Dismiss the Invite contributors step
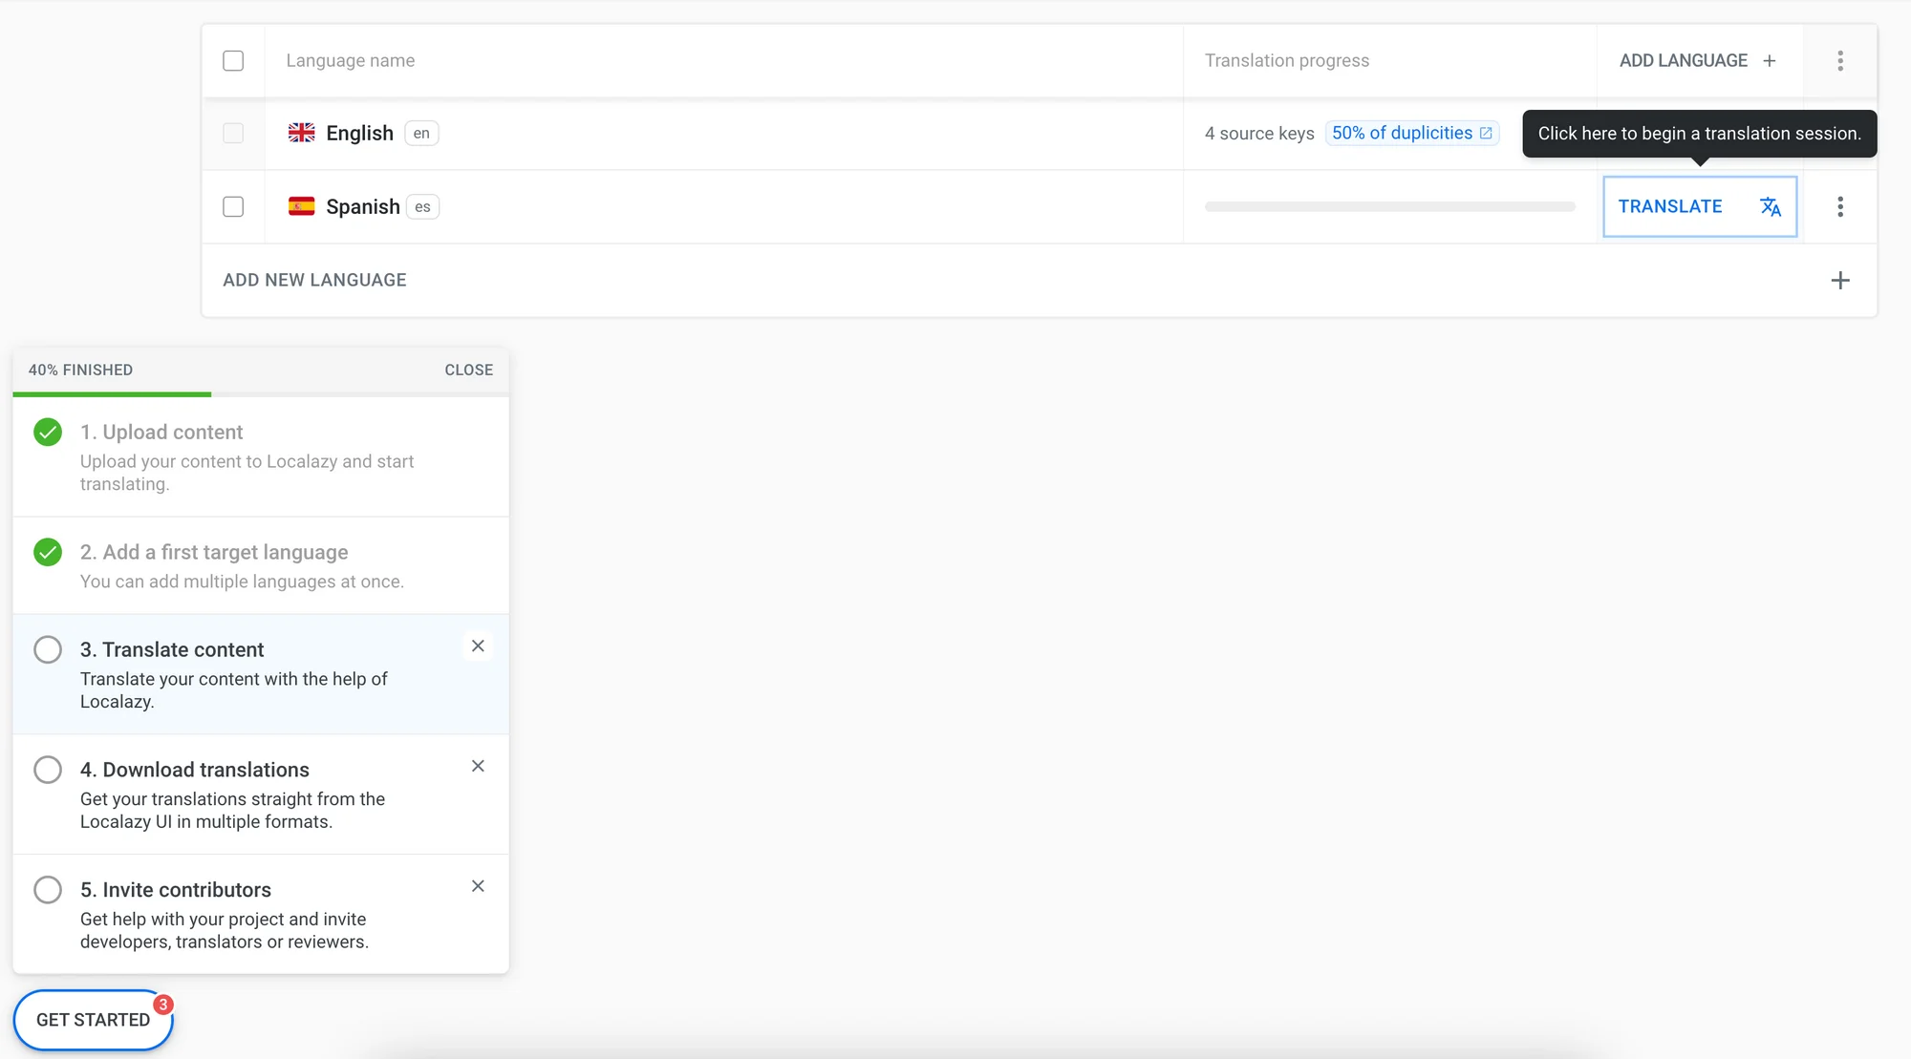1911x1059 pixels. [478, 886]
